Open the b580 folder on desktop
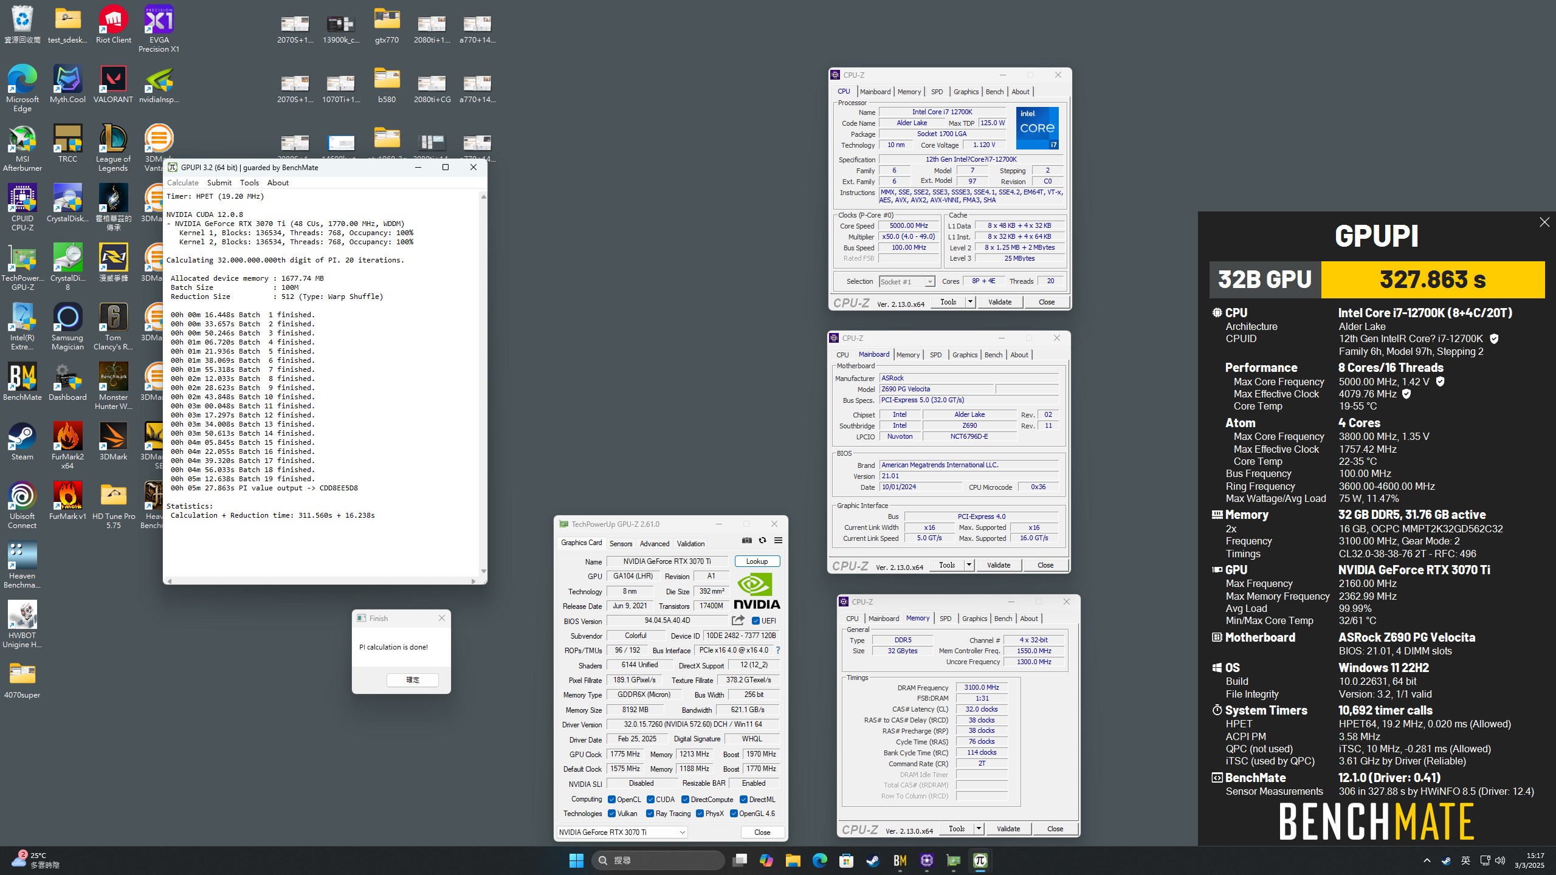The height and width of the screenshot is (875, 1556). click(x=387, y=84)
